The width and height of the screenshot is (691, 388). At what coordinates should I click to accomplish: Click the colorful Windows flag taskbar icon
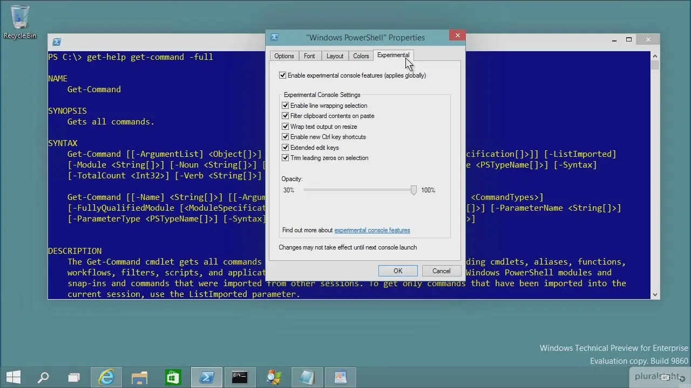click(274, 377)
